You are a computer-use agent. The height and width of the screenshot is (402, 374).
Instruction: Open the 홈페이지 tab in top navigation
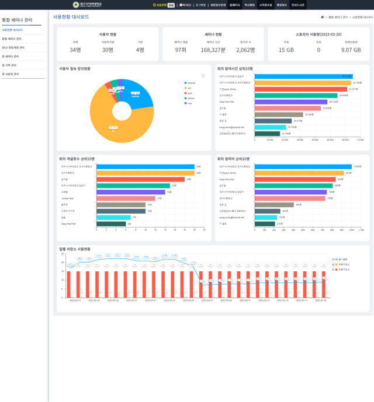[234, 5]
